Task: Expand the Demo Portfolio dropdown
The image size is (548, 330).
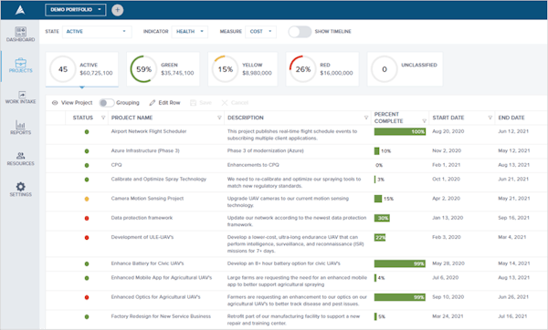Action: [x=75, y=10]
